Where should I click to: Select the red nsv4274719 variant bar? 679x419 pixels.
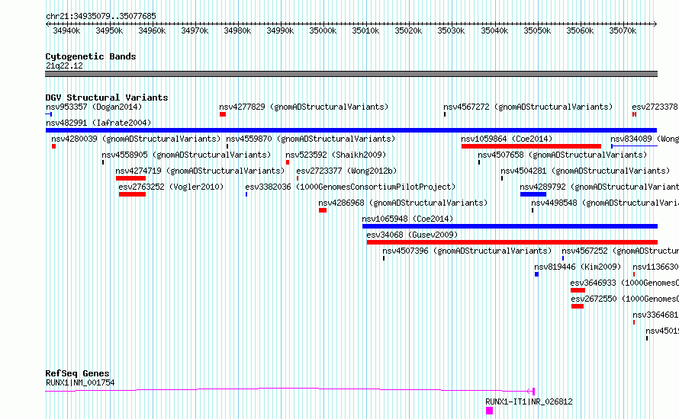point(130,178)
